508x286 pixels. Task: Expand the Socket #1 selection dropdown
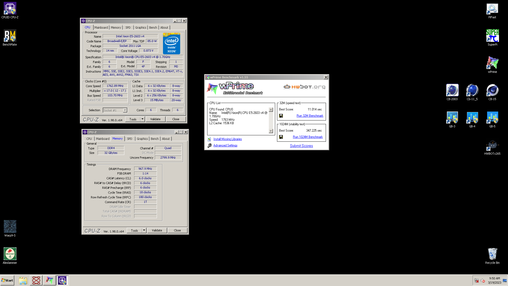pos(125,110)
